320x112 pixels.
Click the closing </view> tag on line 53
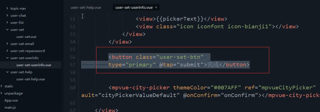[x=134, y=34]
